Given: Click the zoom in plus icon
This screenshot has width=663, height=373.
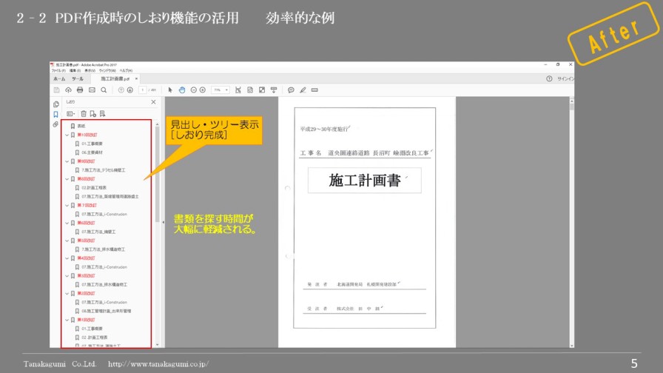Looking at the screenshot, I should (202, 90).
